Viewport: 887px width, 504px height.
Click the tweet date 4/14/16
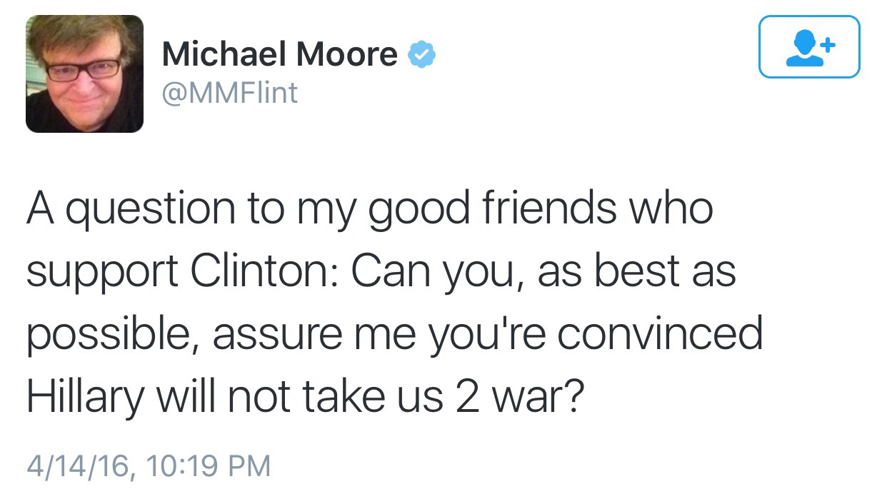79,466
